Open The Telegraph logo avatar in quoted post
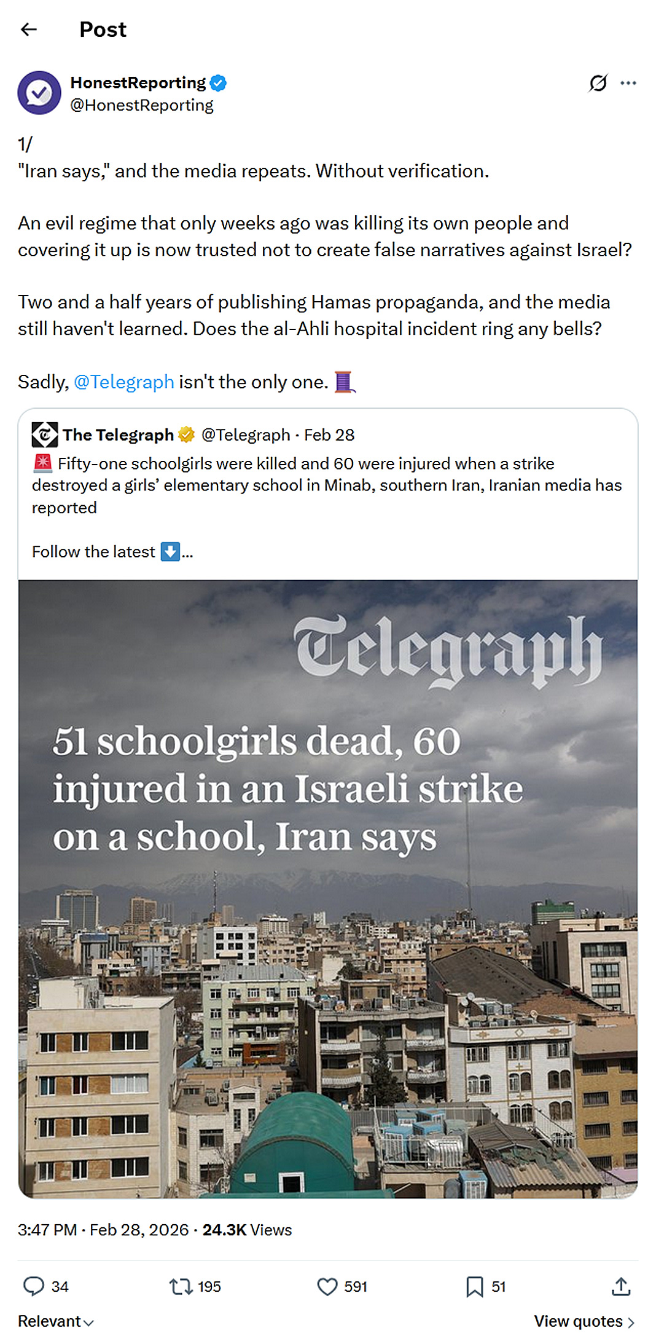The width and height of the screenshot is (656, 1344). 45,434
